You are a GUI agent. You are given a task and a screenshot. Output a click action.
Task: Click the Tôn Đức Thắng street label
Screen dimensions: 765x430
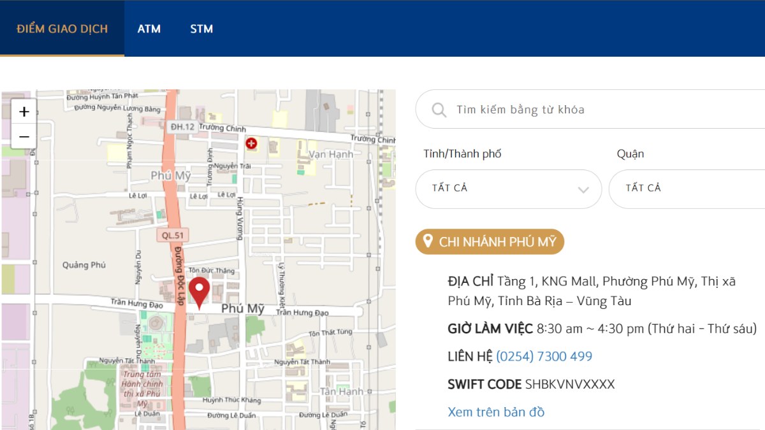[x=212, y=270]
